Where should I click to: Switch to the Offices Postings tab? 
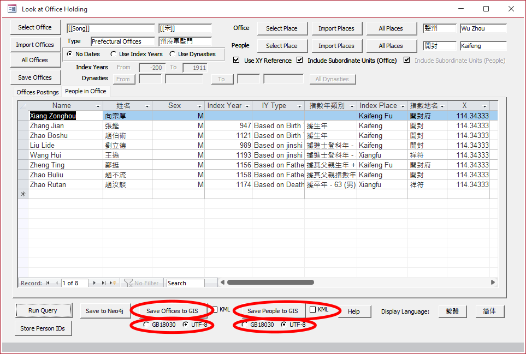(x=38, y=92)
